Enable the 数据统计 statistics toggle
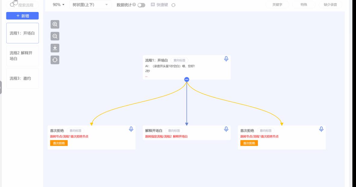356x187 pixels. [x=141, y=5]
